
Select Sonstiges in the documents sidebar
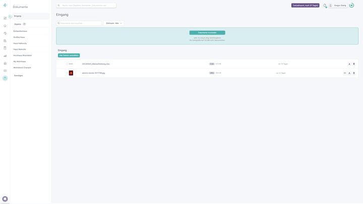click(19, 76)
